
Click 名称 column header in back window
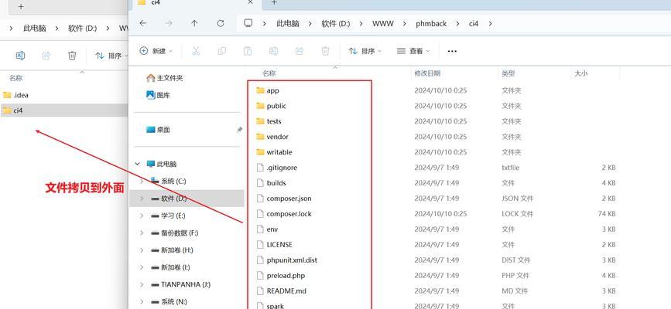(x=15, y=78)
